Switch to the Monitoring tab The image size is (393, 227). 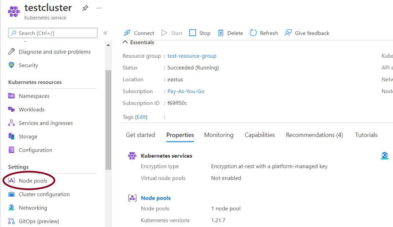[219, 135]
